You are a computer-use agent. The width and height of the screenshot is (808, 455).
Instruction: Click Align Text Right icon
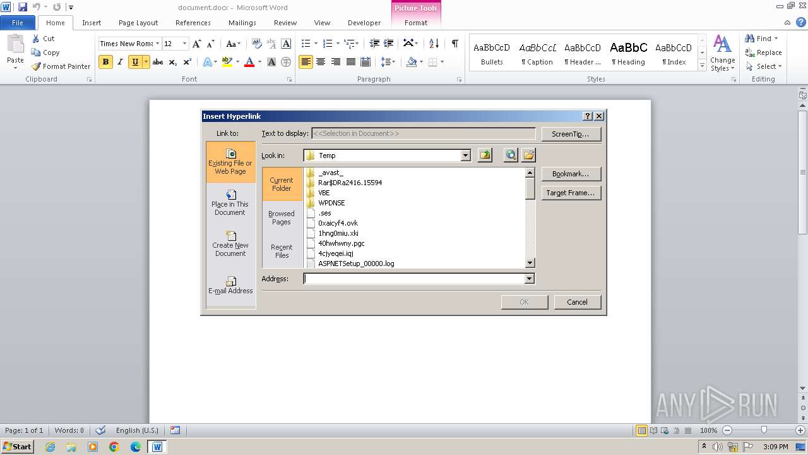[336, 62]
